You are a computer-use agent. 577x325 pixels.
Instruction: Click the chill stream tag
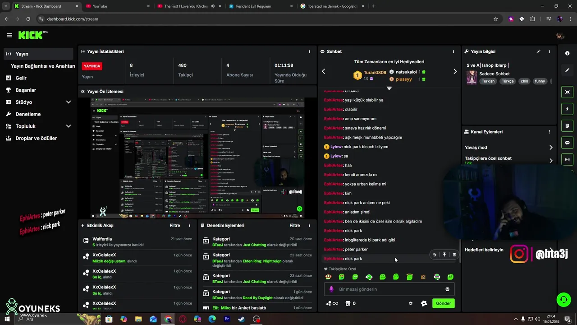pyautogui.click(x=524, y=81)
